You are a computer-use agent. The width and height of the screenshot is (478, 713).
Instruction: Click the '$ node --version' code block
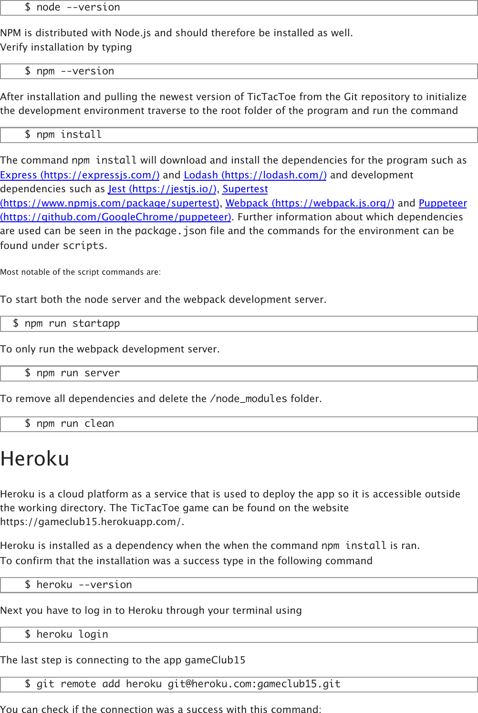point(239,8)
